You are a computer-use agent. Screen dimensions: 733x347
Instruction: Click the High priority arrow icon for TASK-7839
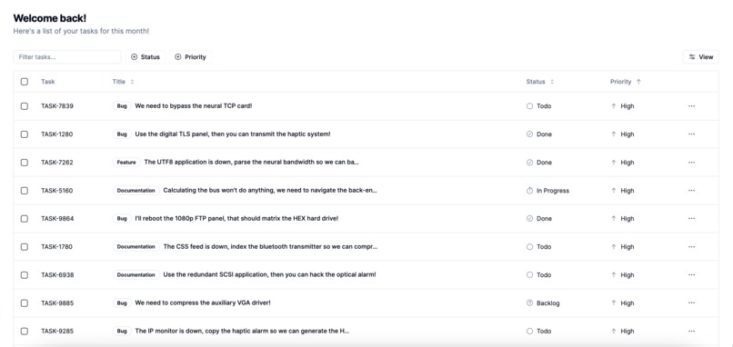614,106
